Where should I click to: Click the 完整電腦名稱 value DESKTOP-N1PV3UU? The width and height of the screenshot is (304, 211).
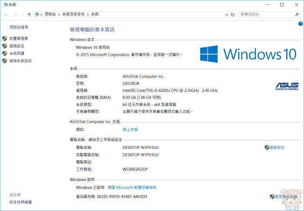click(x=141, y=155)
